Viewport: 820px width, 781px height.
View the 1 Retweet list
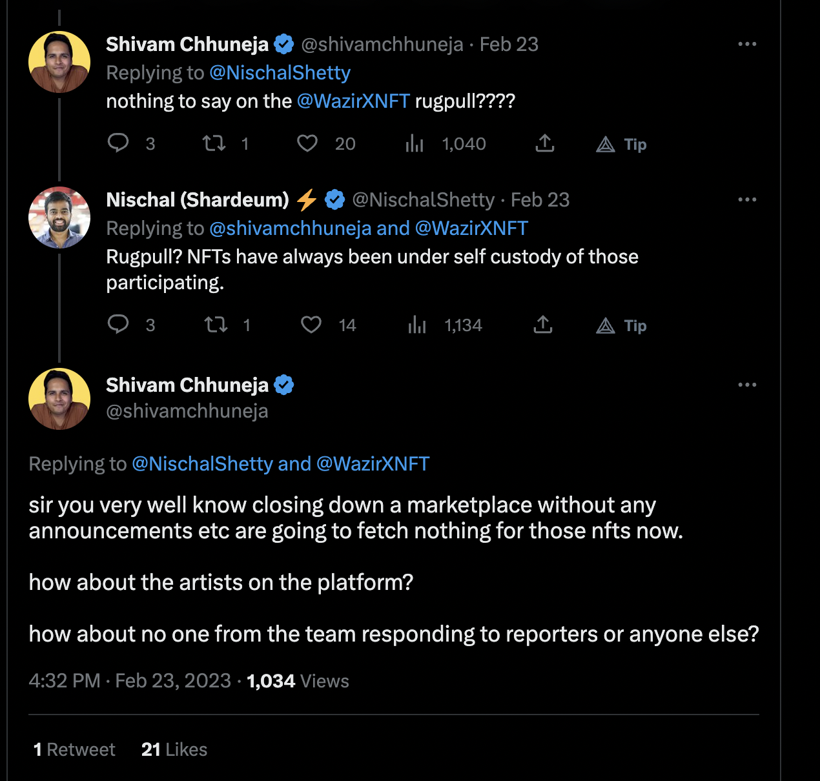(74, 749)
